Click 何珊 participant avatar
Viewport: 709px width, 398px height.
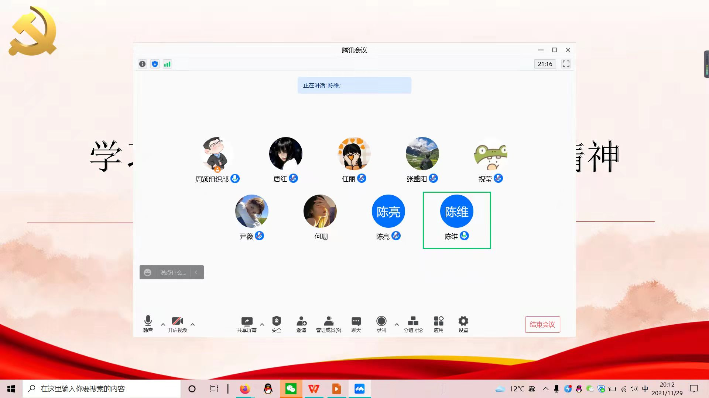[x=320, y=211]
